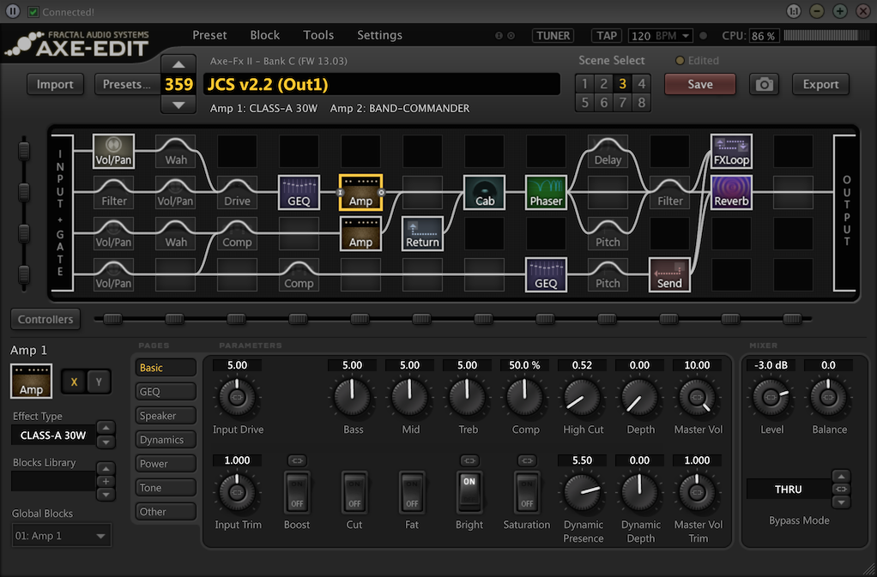
Task: Click the yellow-outlined Amp block in the grid
Action: 360,192
